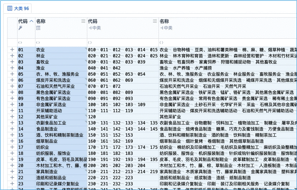Select the 渔业 name cell
297x190 pixels.
pyautogui.click(x=61, y=68)
